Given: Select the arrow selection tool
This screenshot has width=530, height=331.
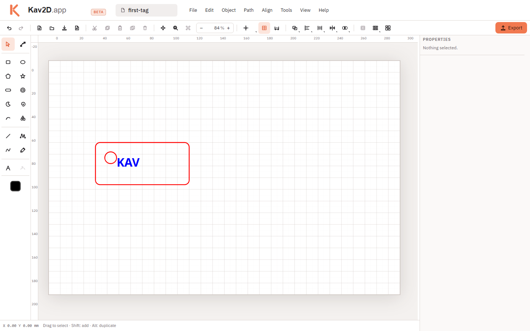Looking at the screenshot, I should tap(8, 44).
